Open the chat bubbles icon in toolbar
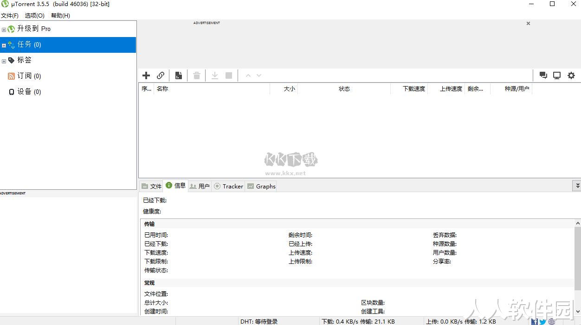This screenshot has height=325, width=581. (543, 75)
